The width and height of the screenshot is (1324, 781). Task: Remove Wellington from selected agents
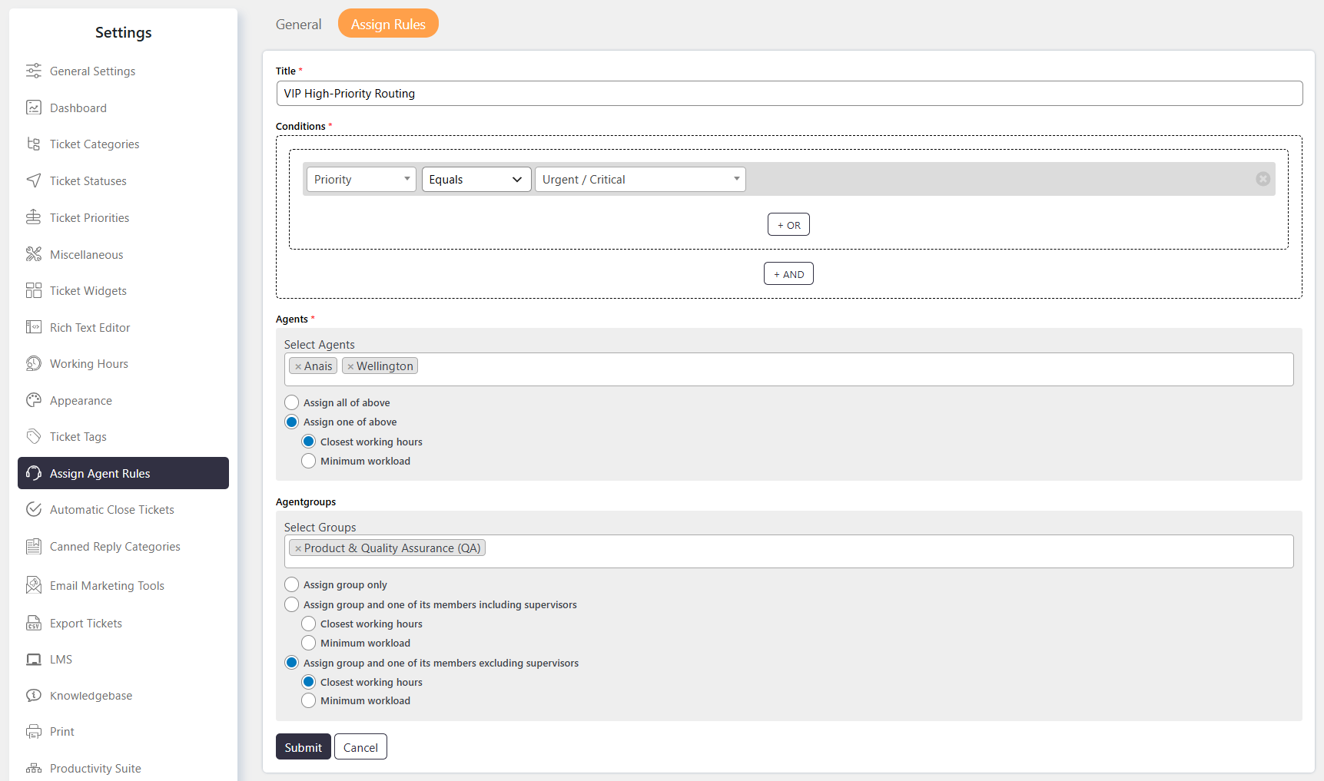tap(350, 367)
